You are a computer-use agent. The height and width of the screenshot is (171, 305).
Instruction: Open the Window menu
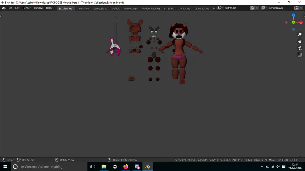tap(38, 8)
